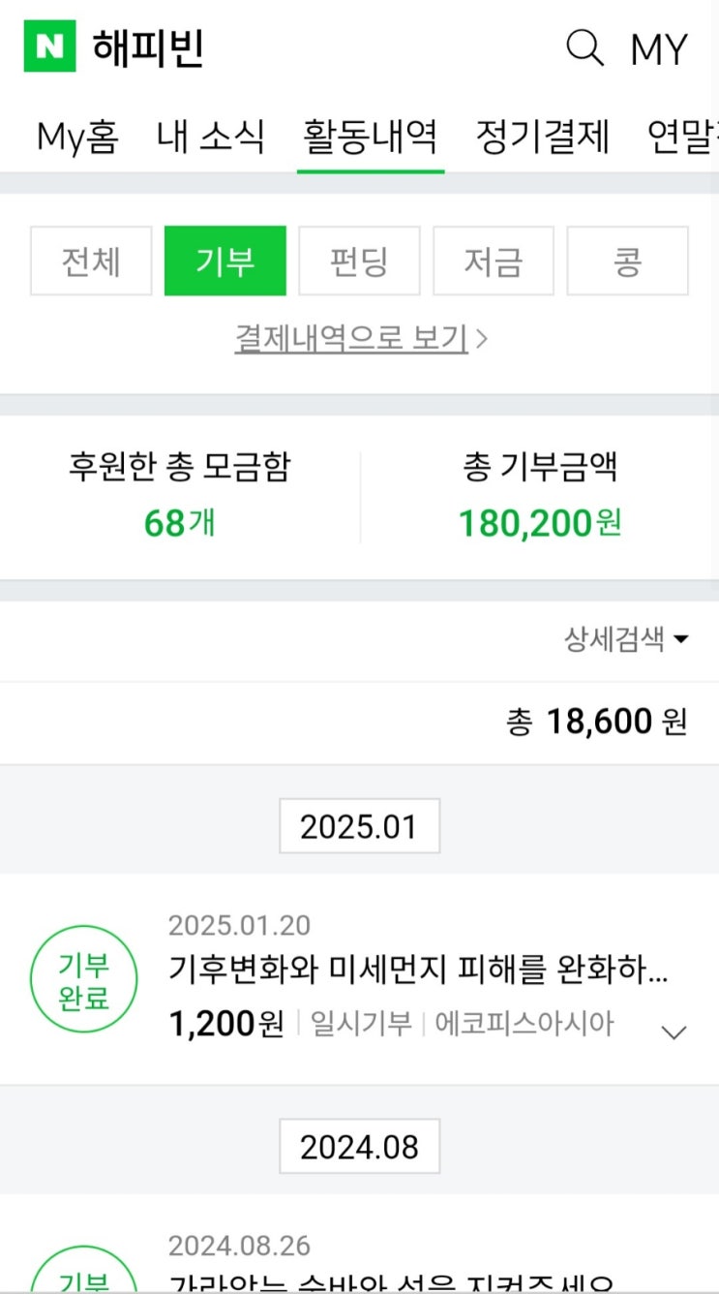Open the 정기결제 tab
Image resolution: width=719 pixels, height=1294 pixels.
(542, 137)
